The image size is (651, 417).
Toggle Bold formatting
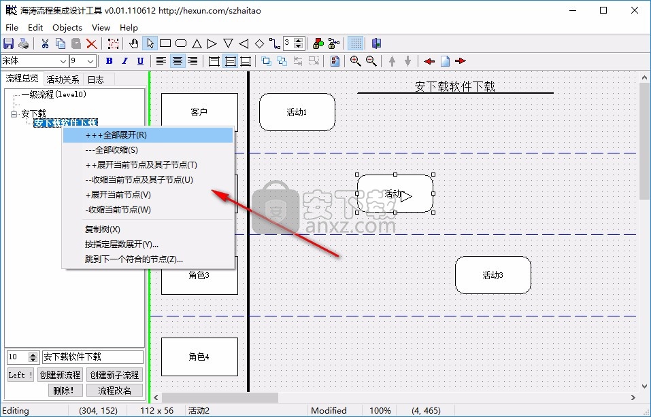[x=110, y=61]
